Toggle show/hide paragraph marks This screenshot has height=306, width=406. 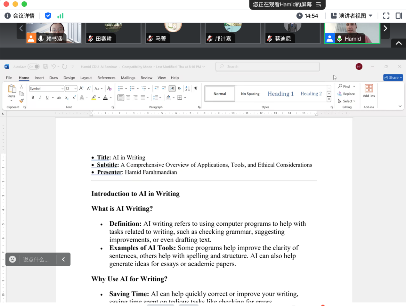(196, 89)
